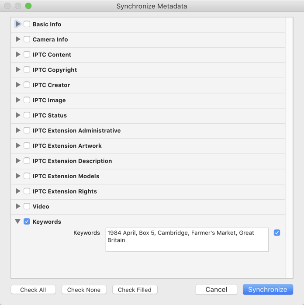Select the IPTC Status row label

click(x=50, y=115)
